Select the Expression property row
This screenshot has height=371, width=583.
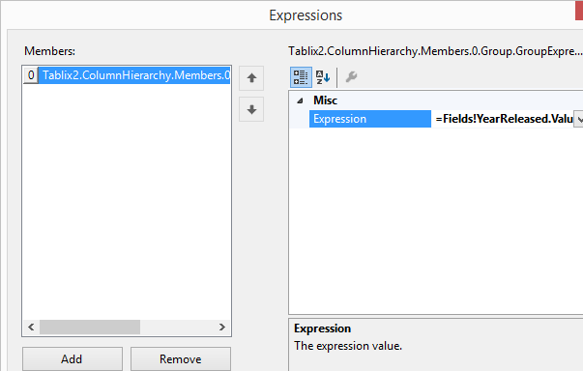pyautogui.click(x=370, y=119)
